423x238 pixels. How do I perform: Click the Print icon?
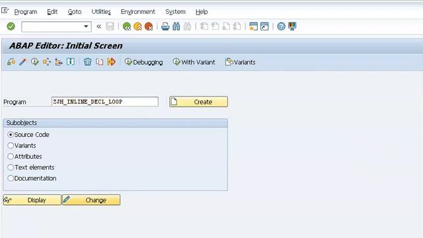tap(165, 26)
